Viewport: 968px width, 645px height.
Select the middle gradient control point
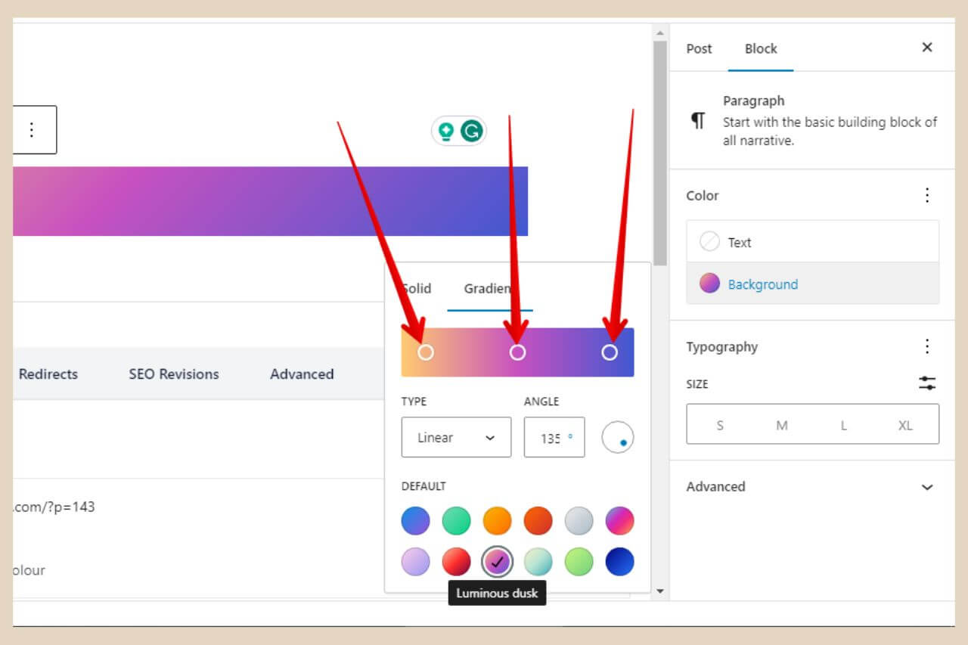point(517,352)
